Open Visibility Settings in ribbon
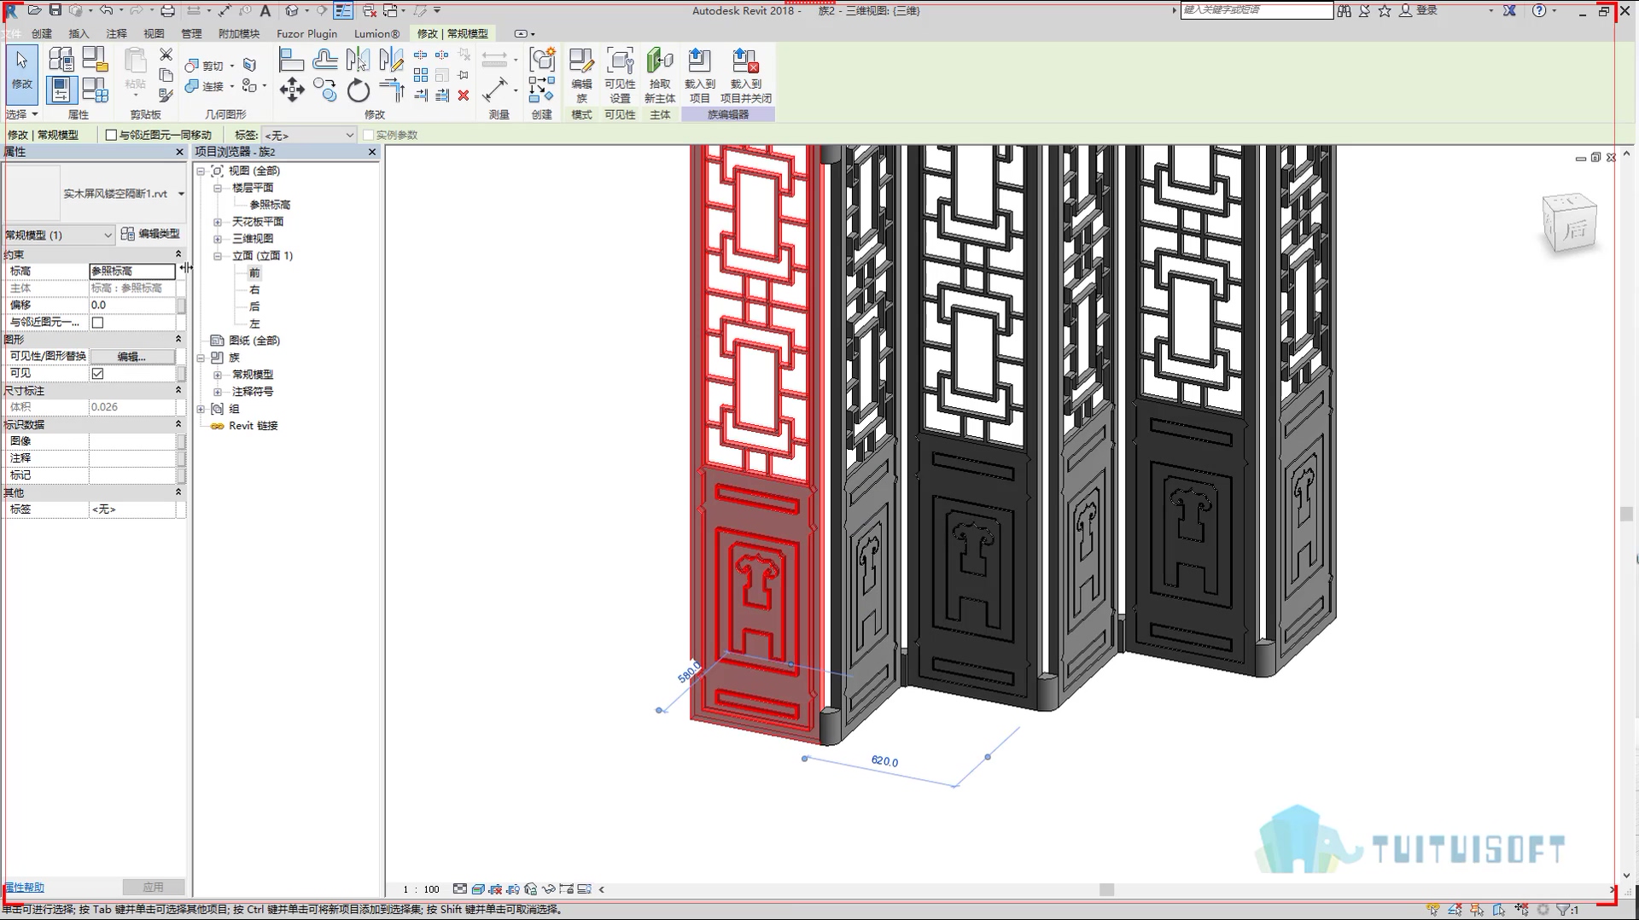Image resolution: width=1639 pixels, height=920 pixels. pos(620,75)
